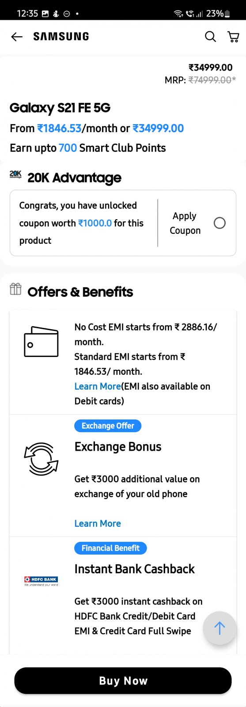Screen dimensions: 246x707
Task: Select the Apply Coupon radio button
Action: (220, 223)
